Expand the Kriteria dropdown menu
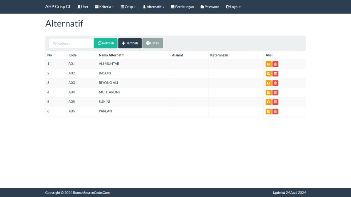Screen dimensions: 351x197 point(104,7)
